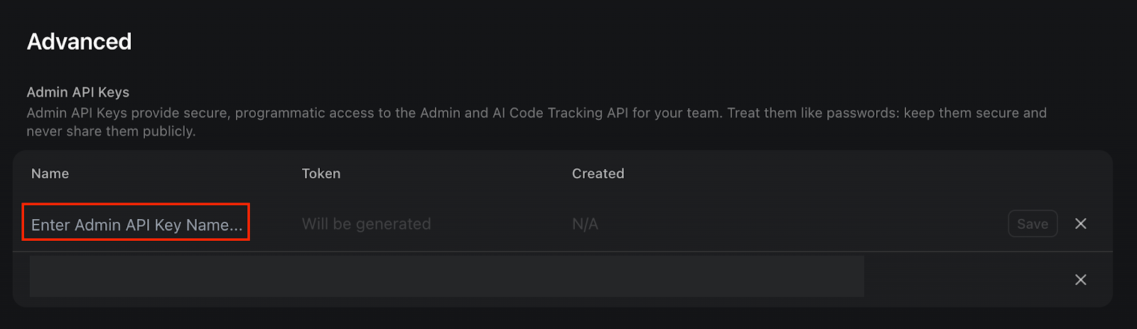Click the 'Will be generated' token placeholder

pyautogui.click(x=366, y=224)
